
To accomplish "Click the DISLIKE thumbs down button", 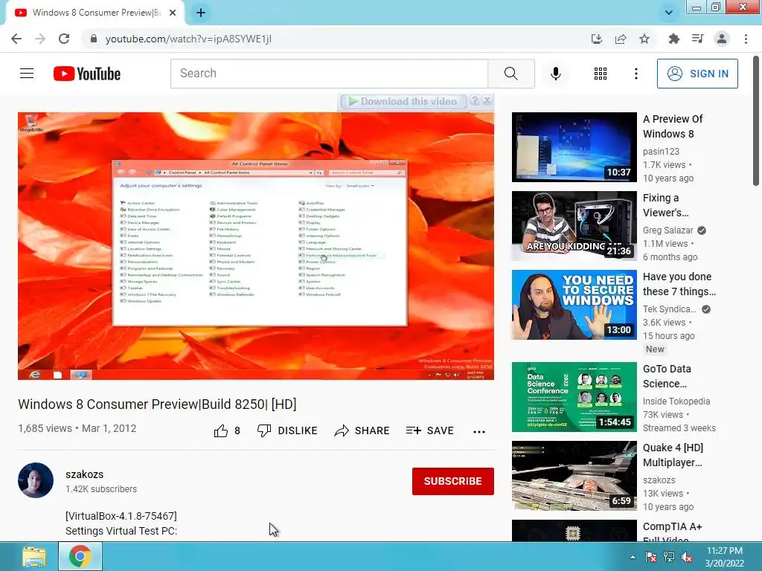I will pos(287,430).
